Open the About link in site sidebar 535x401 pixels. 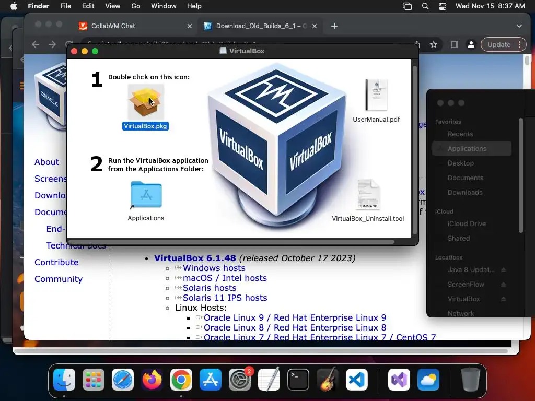click(x=46, y=162)
